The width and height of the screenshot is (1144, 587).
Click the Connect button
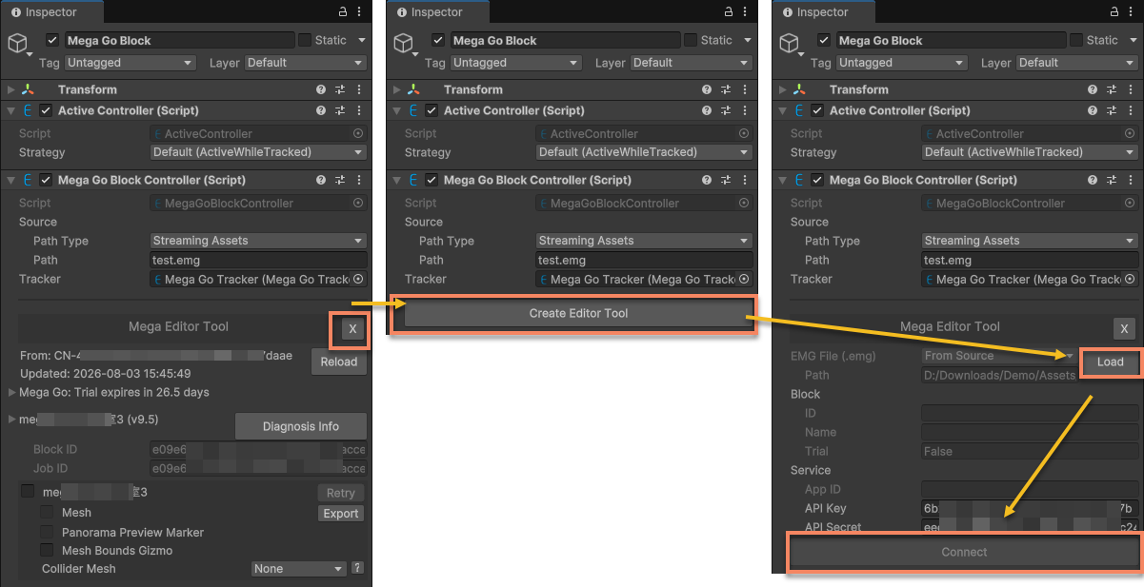pos(965,552)
